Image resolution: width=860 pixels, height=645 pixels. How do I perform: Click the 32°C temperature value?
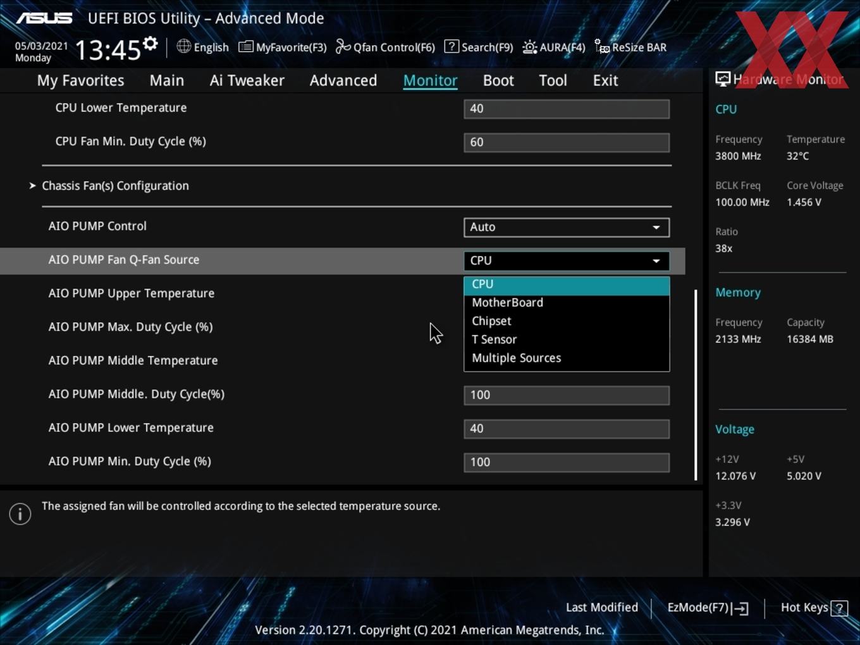tap(797, 156)
